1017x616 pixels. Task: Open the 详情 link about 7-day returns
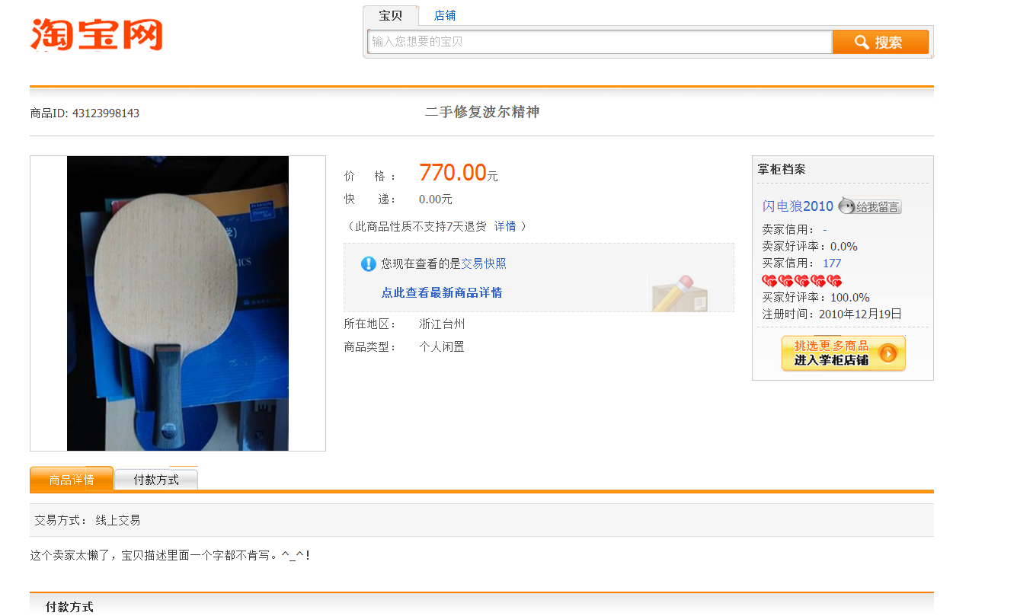point(505,226)
